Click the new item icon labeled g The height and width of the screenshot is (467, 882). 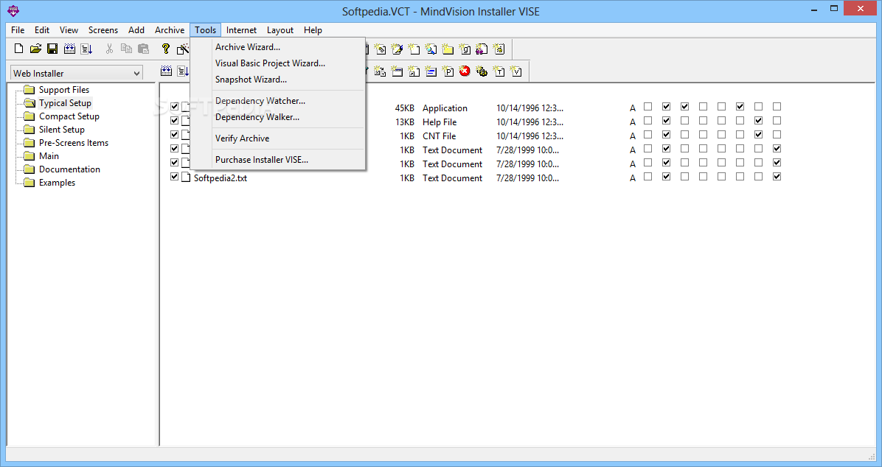pyautogui.click(x=465, y=49)
